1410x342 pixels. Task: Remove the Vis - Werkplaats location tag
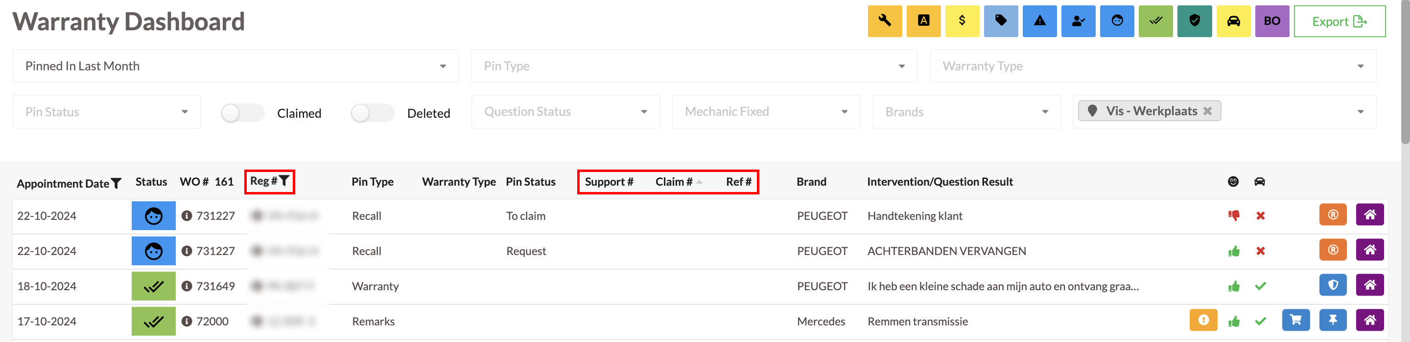[1207, 111]
